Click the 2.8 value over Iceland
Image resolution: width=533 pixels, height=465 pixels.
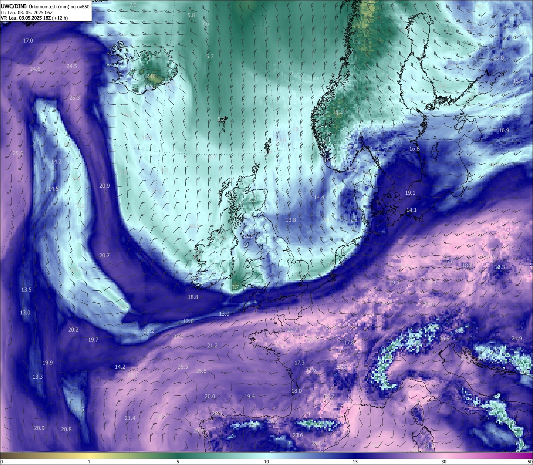click(150, 76)
